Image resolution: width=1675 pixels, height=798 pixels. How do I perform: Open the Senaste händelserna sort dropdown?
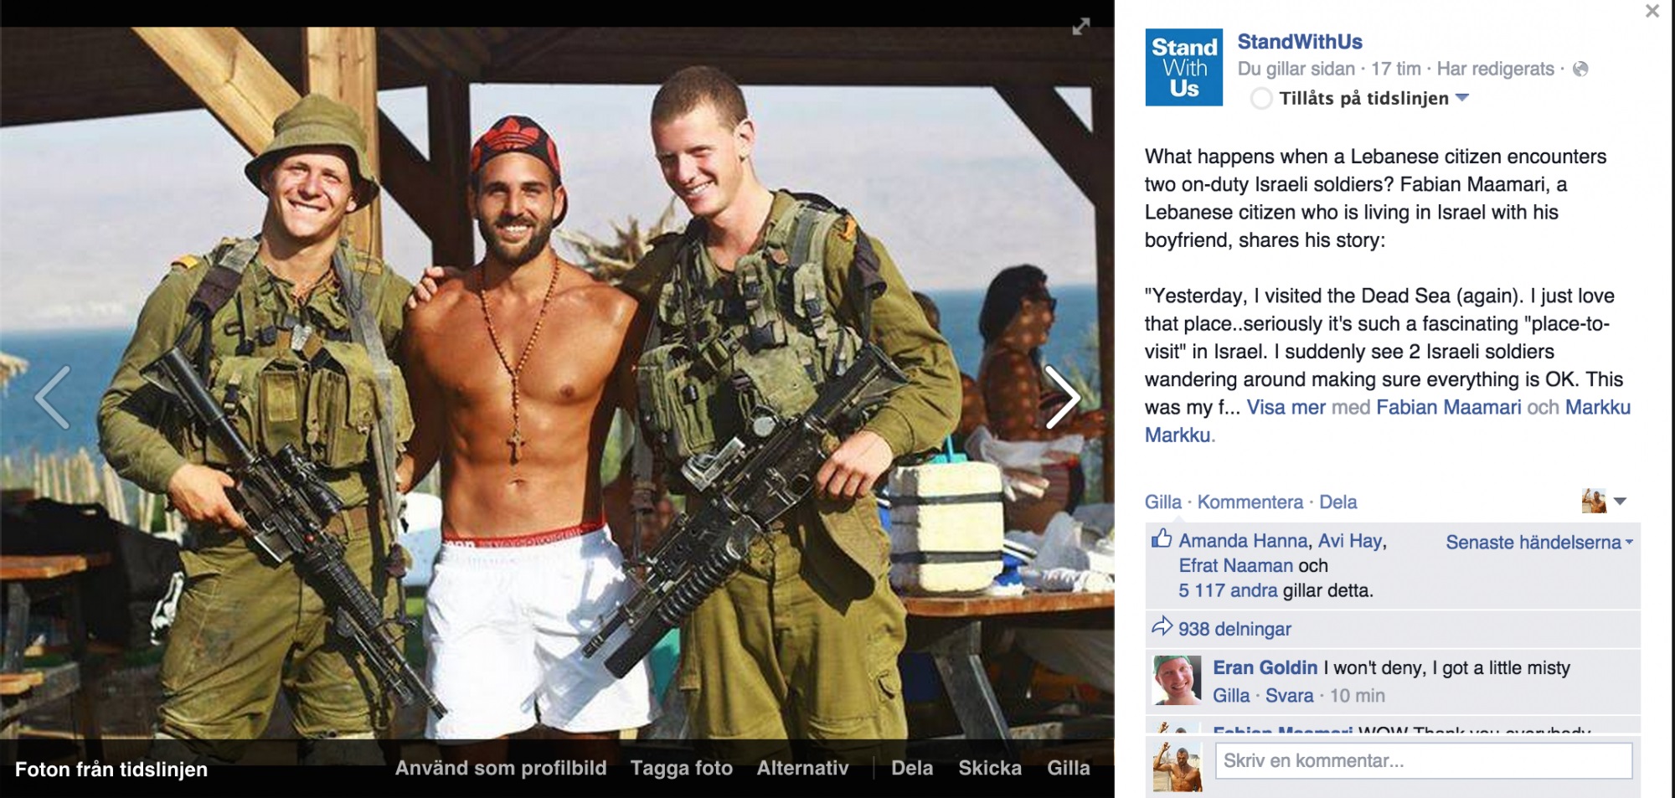point(1539,543)
